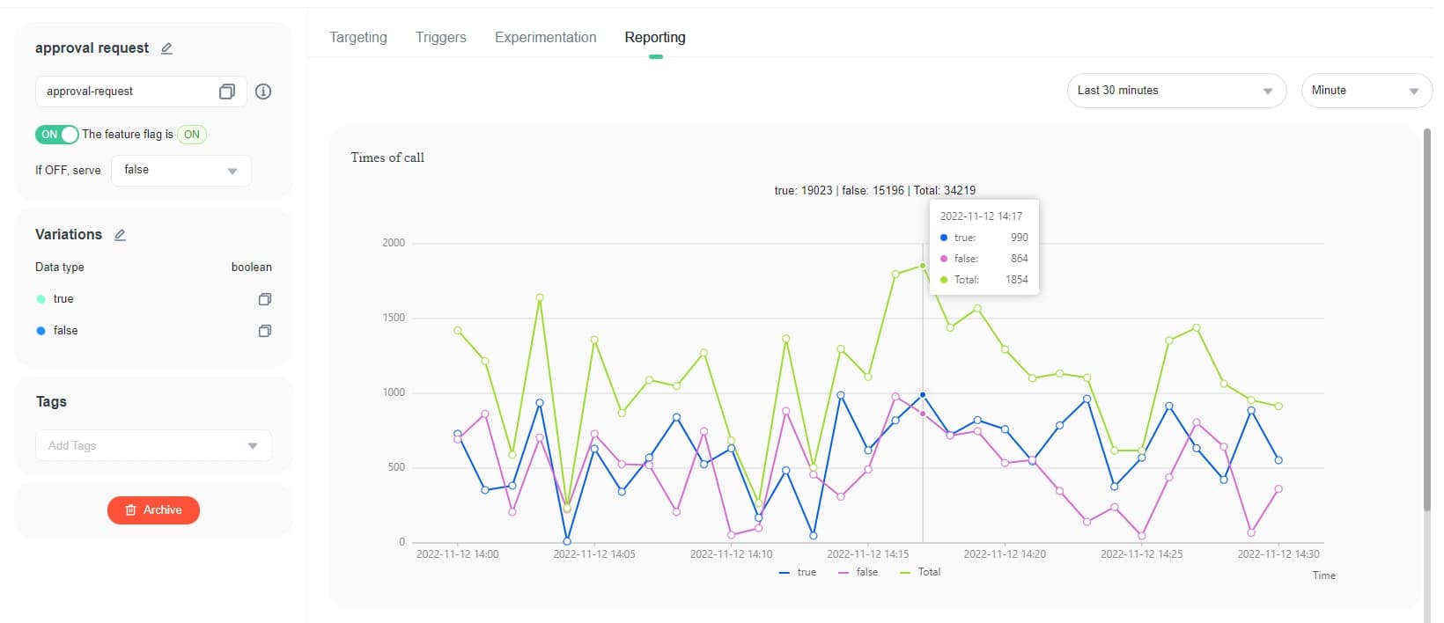Expand the Minute interval dropdown

pos(1366,91)
